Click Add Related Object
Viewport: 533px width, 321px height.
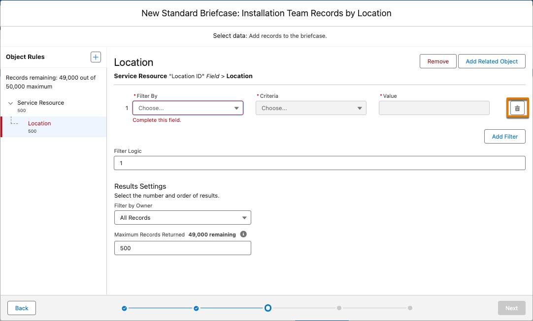(x=492, y=61)
